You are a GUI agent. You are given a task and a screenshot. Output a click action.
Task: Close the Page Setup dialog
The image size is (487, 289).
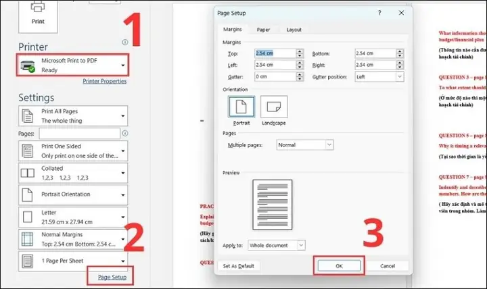401,13
